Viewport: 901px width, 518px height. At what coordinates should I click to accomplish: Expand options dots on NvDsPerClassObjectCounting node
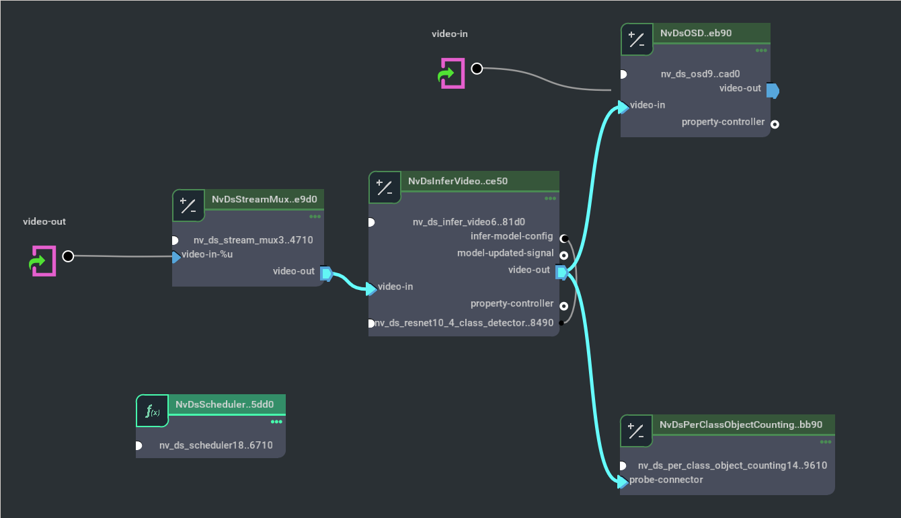[826, 442]
